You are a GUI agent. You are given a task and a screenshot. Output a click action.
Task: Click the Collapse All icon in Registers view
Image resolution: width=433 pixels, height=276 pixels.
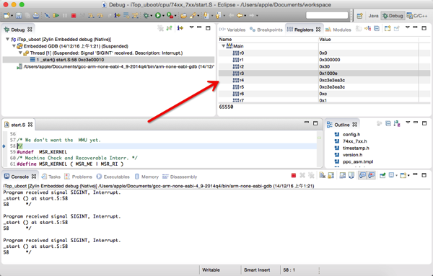tap(377, 28)
